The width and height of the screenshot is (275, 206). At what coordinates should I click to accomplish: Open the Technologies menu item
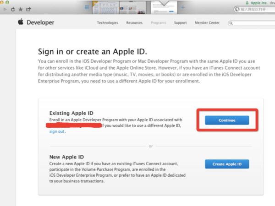pyautogui.click(x=108, y=23)
